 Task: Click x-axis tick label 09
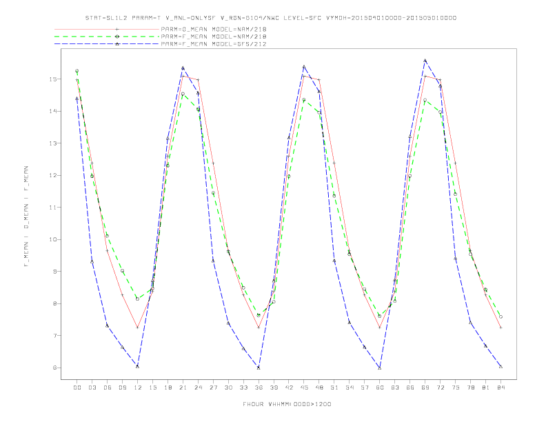tap(122, 388)
